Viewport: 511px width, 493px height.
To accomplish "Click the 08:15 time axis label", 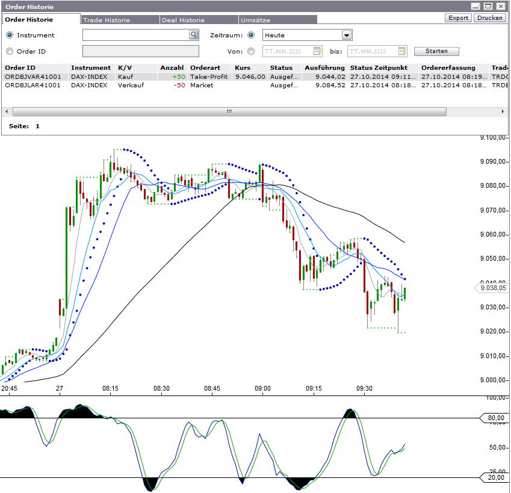I will (x=111, y=388).
